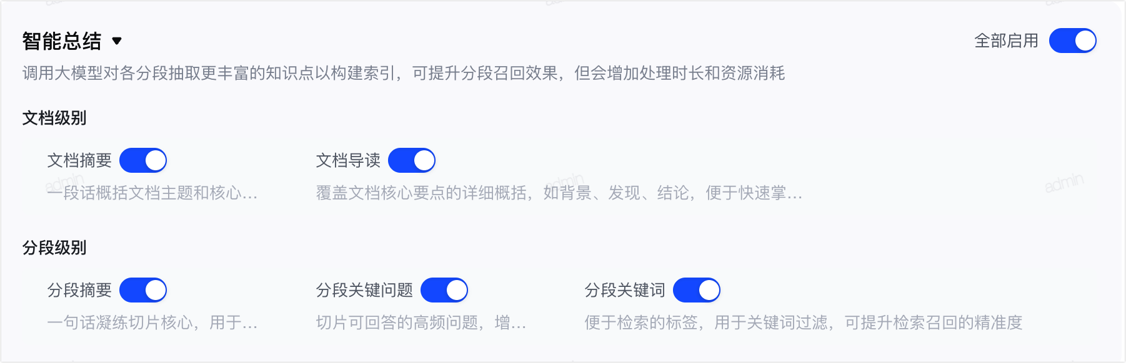
Task: Turn off the 文档导读 switch
Action: point(412,160)
